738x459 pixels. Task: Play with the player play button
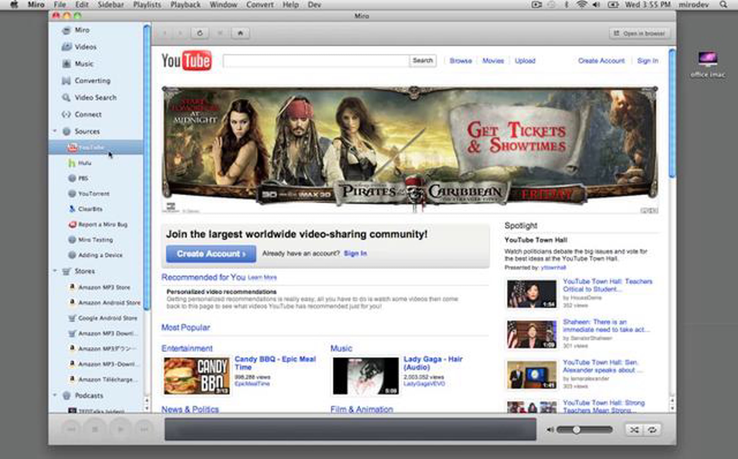coord(120,429)
